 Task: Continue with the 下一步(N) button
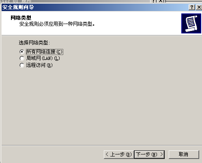tap(149, 154)
